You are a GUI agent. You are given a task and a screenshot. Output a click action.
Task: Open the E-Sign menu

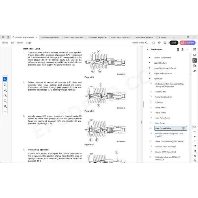pyautogui.click(x=29, y=43)
